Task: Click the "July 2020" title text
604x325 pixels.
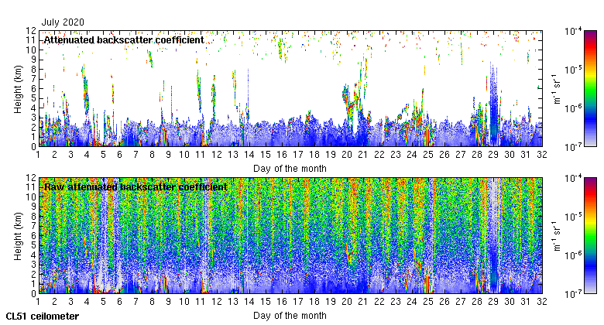Action: [63, 22]
